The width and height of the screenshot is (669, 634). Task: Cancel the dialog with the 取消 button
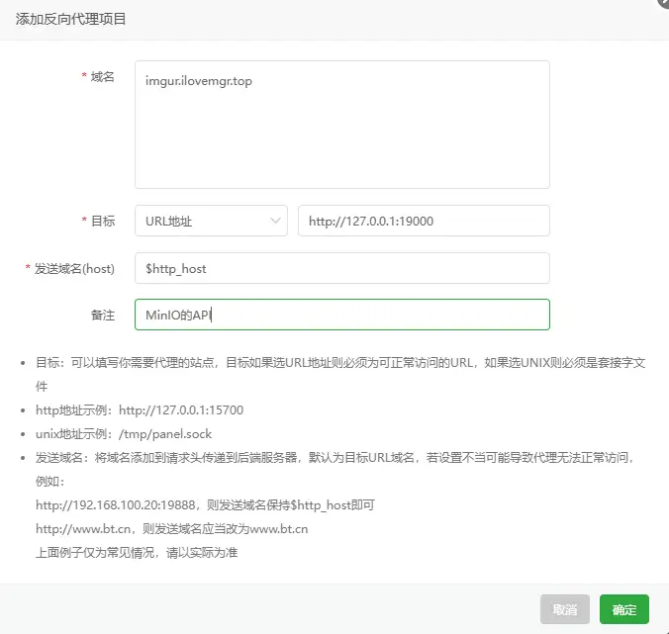pos(565,609)
